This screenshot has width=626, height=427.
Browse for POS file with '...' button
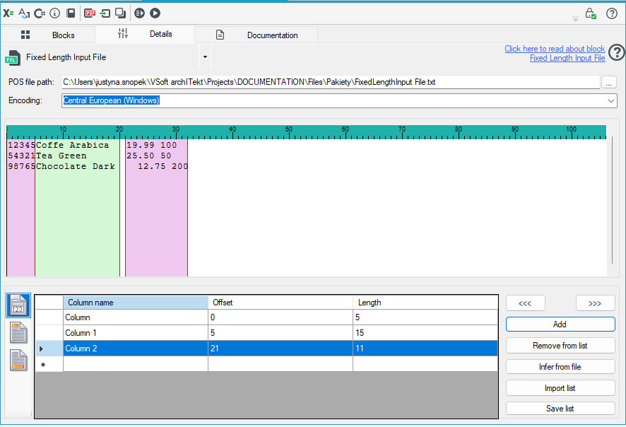coord(608,83)
